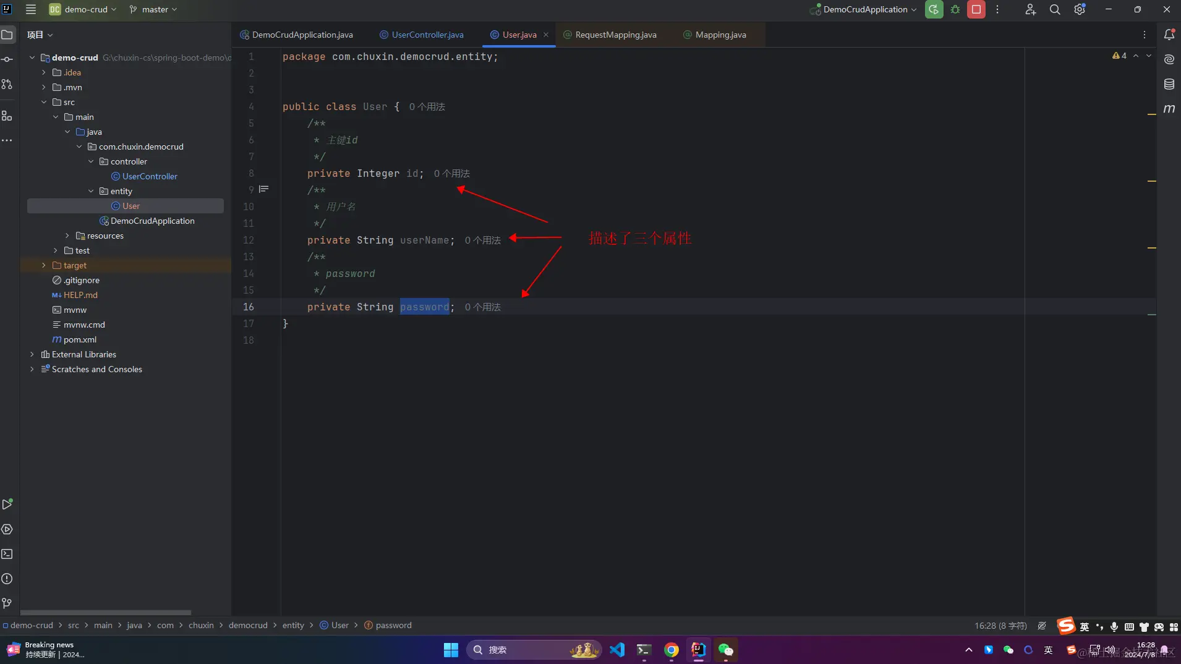This screenshot has height=664, width=1181.
Task: Click the taskbar search box
Action: click(534, 650)
